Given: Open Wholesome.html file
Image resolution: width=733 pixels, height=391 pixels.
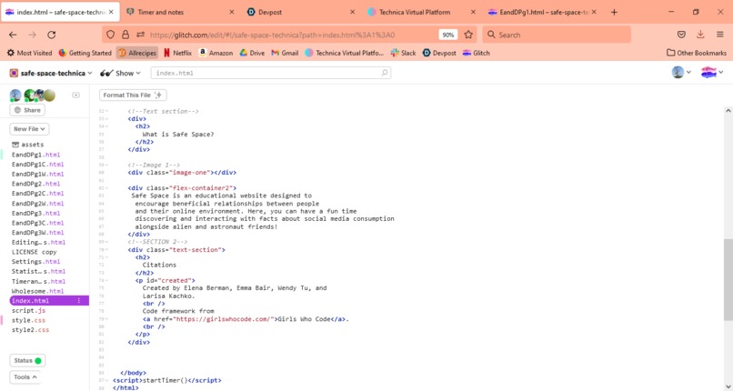Looking at the screenshot, I should [38, 291].
